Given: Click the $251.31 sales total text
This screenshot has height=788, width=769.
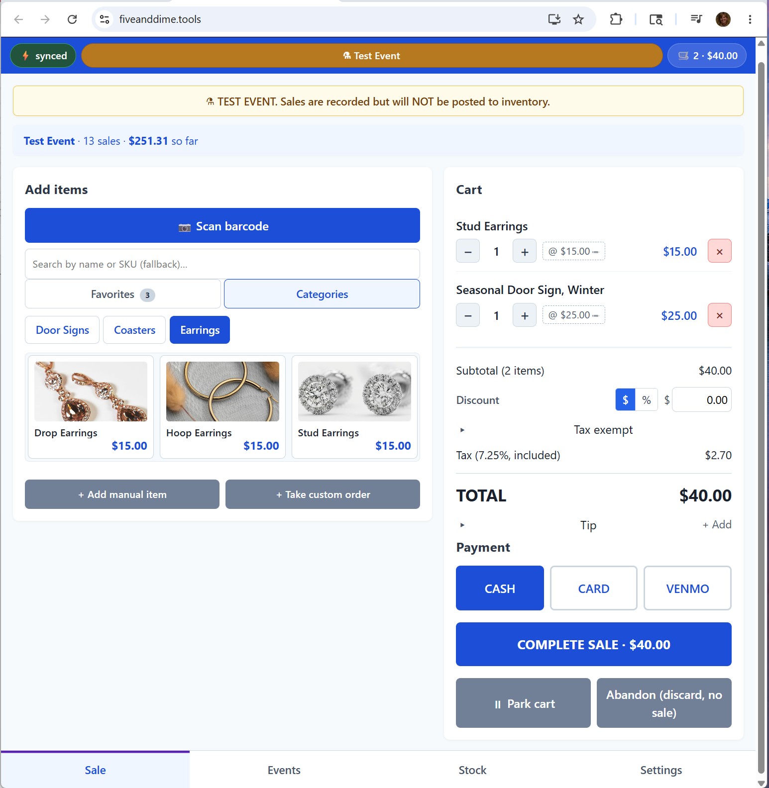Looking at the screenshot, I should [x=148, y=141].
